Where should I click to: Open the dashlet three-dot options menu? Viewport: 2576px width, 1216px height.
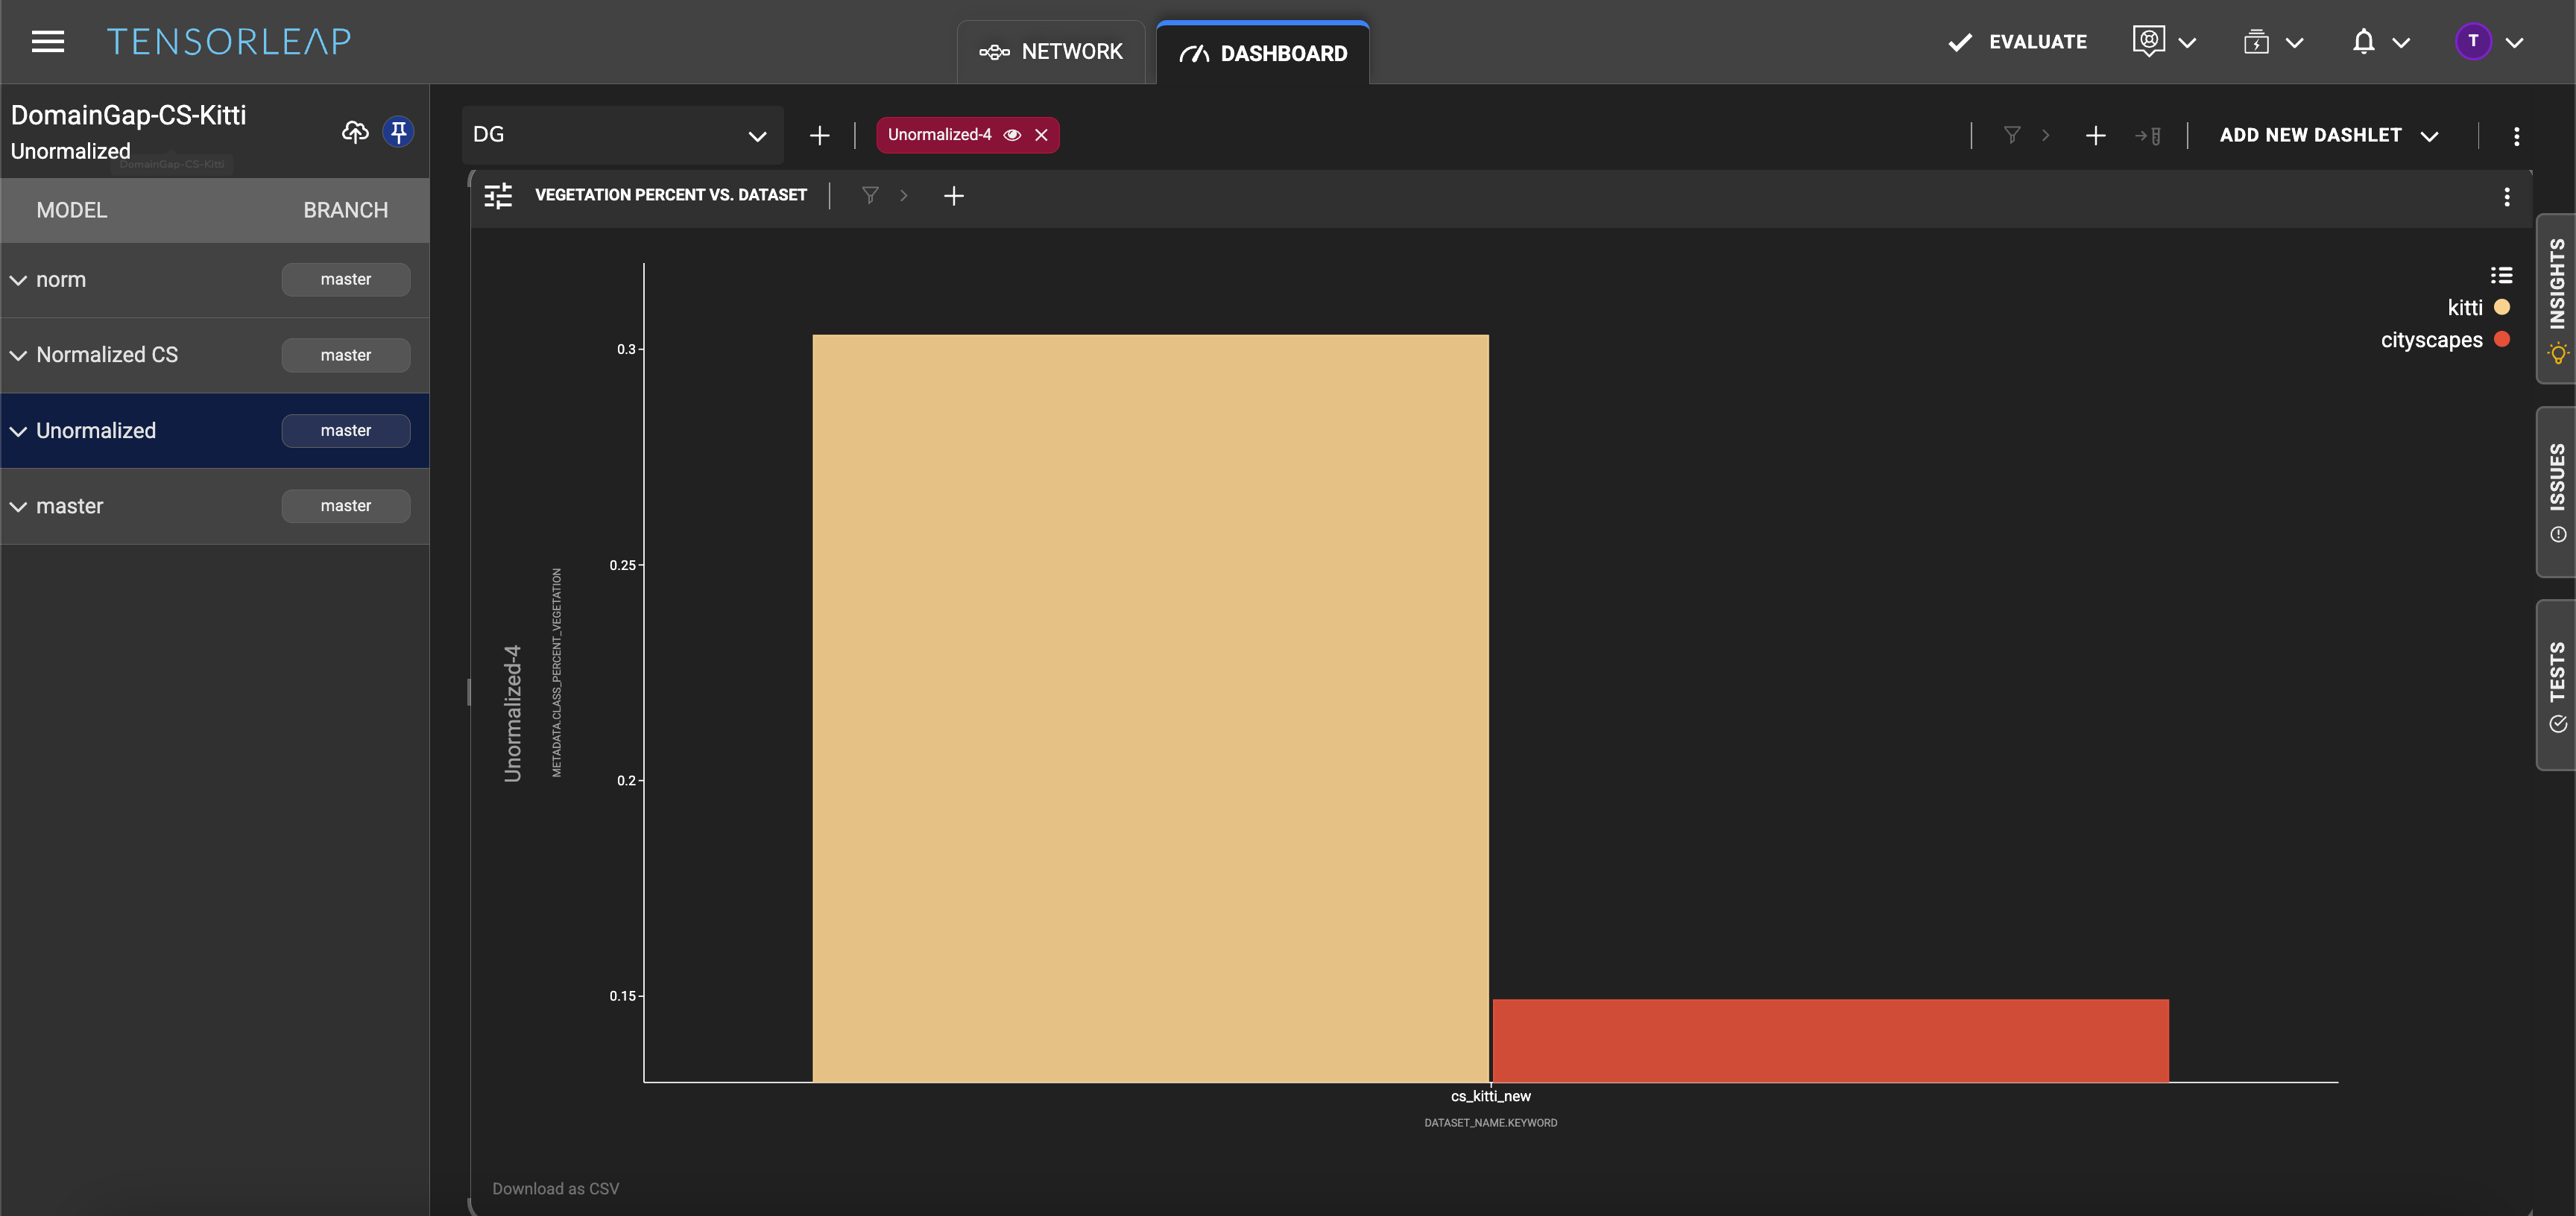click(x=2506, y=197)
